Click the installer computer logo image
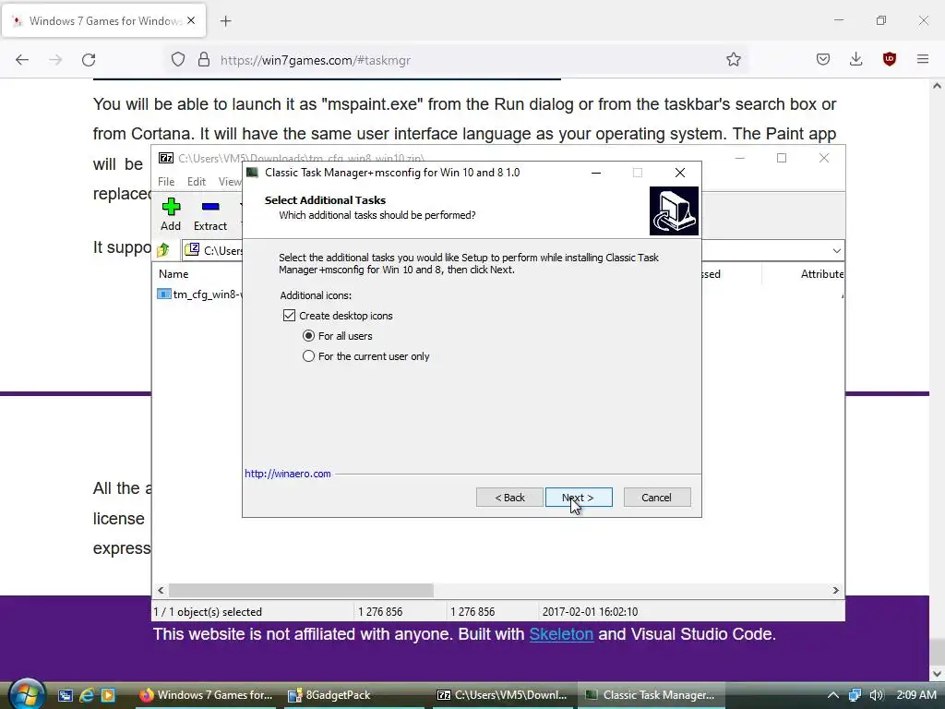The image size is (945, 709). click(x=674, y=210)
